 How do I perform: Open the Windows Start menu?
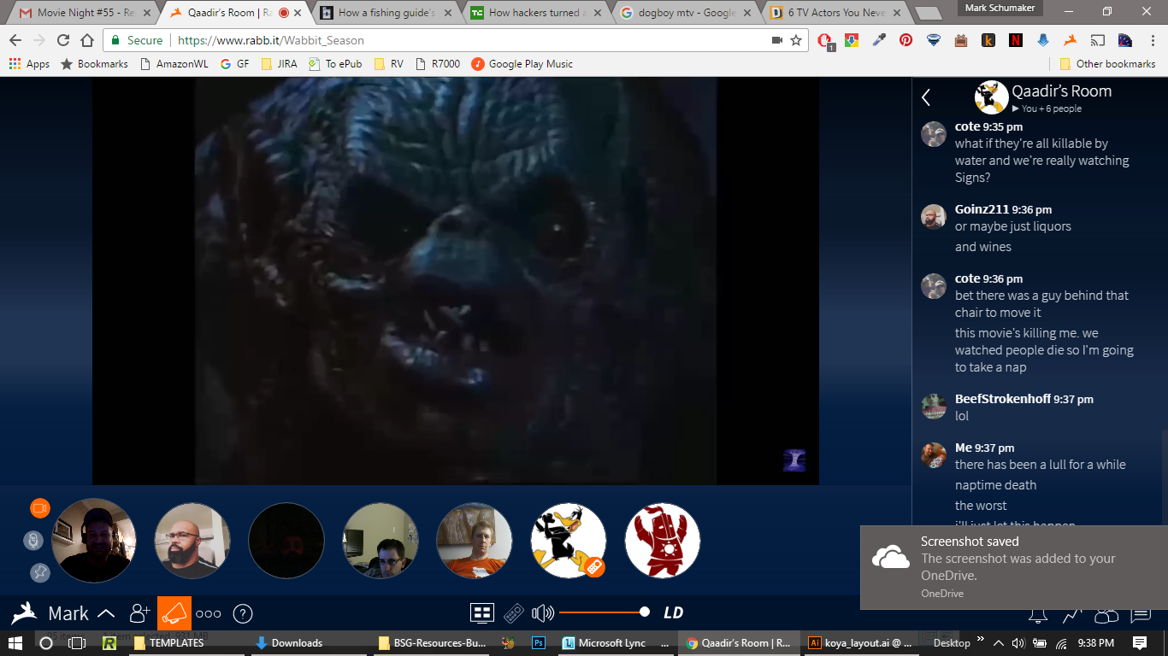(x=15, y=642)
